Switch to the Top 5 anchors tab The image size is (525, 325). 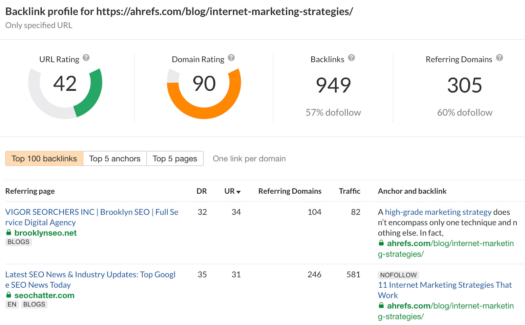click(115, 159)
